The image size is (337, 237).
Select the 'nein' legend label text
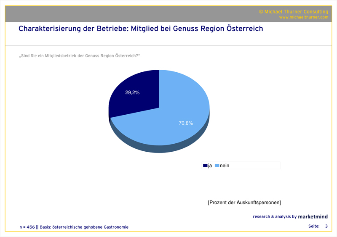point(225,166)
